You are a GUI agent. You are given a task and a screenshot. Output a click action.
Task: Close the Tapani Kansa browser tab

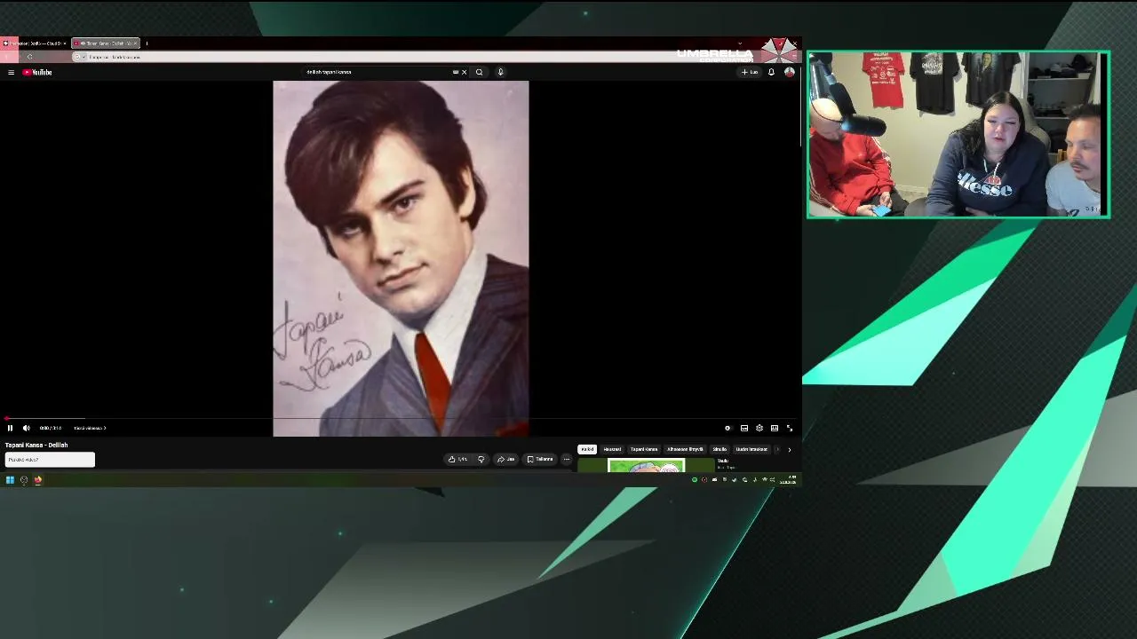click(136, 43)
